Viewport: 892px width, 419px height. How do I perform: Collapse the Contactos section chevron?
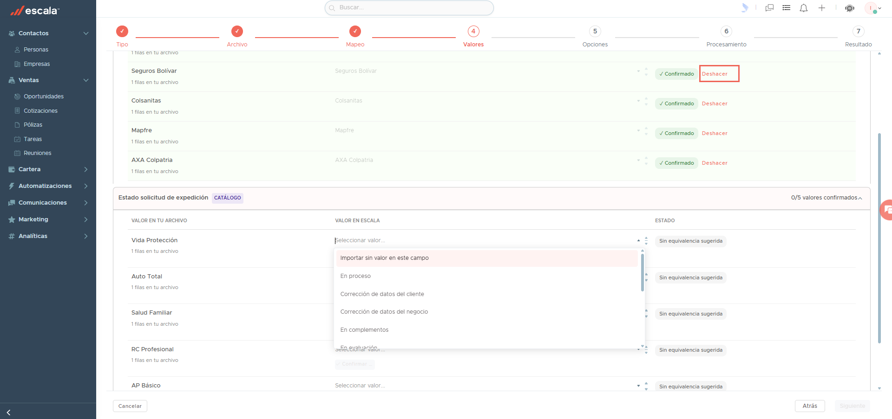click(86, 33)
